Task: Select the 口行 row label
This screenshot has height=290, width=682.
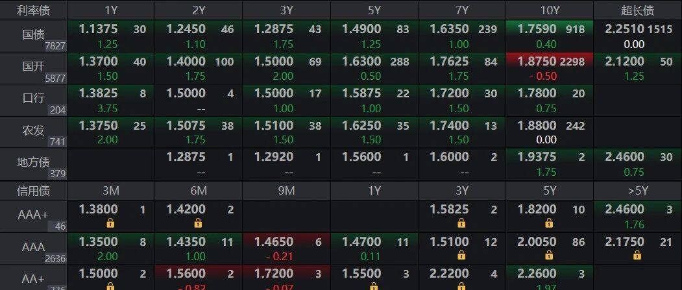Action: [x=33, y=99]
